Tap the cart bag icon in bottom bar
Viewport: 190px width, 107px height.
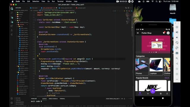[x=161, y=94]
